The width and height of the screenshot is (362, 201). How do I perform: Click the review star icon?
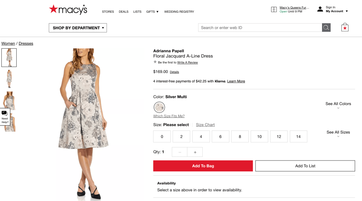tap(155, 62)
